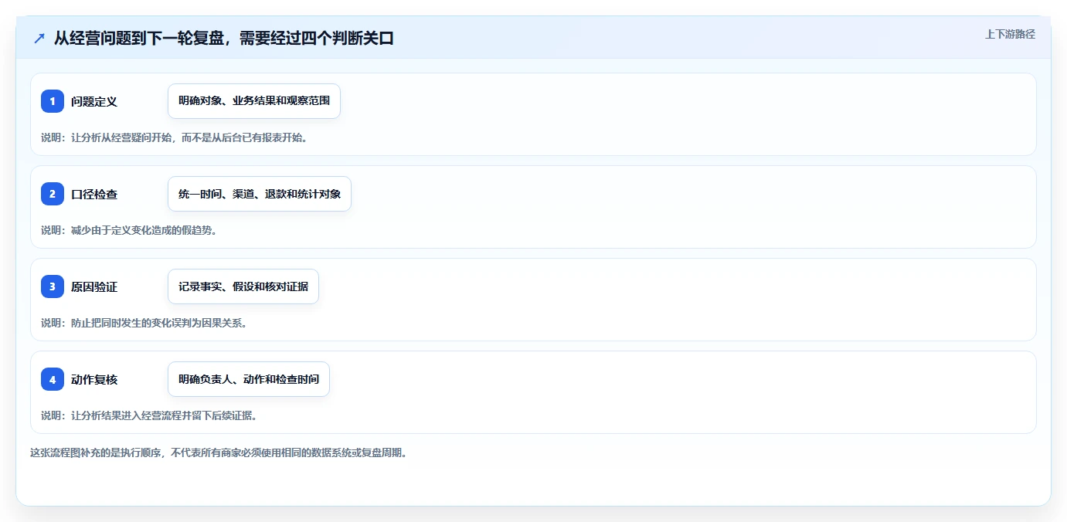The image size is (1067, 522).
Task: Click the note 减少由于定义变化造成的假趋势
Action: 144,230
